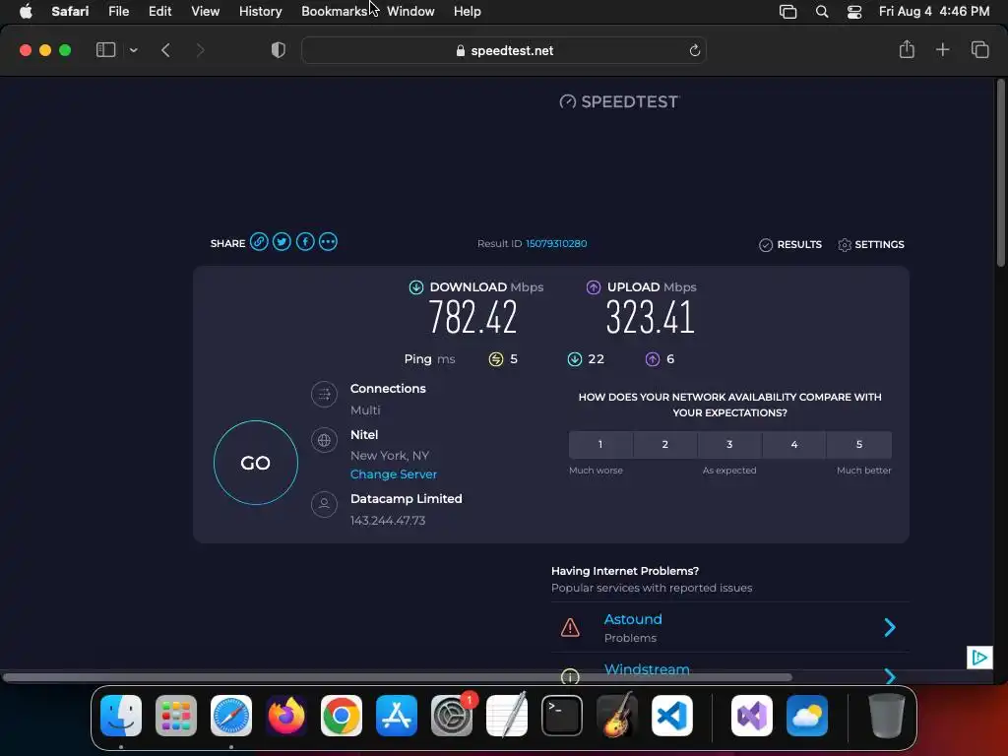1008x756 pixels.
Task: Open the Windstream service entry
Action: (x=647, y=669)
